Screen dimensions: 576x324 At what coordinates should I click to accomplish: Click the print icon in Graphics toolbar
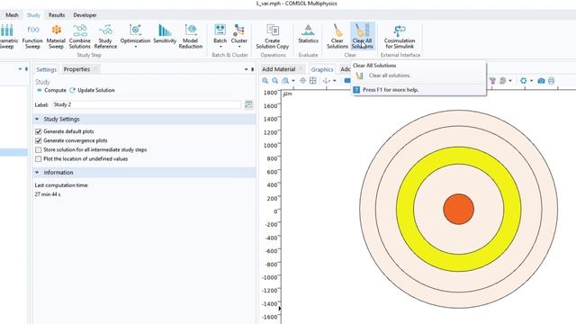click(552, 81)
